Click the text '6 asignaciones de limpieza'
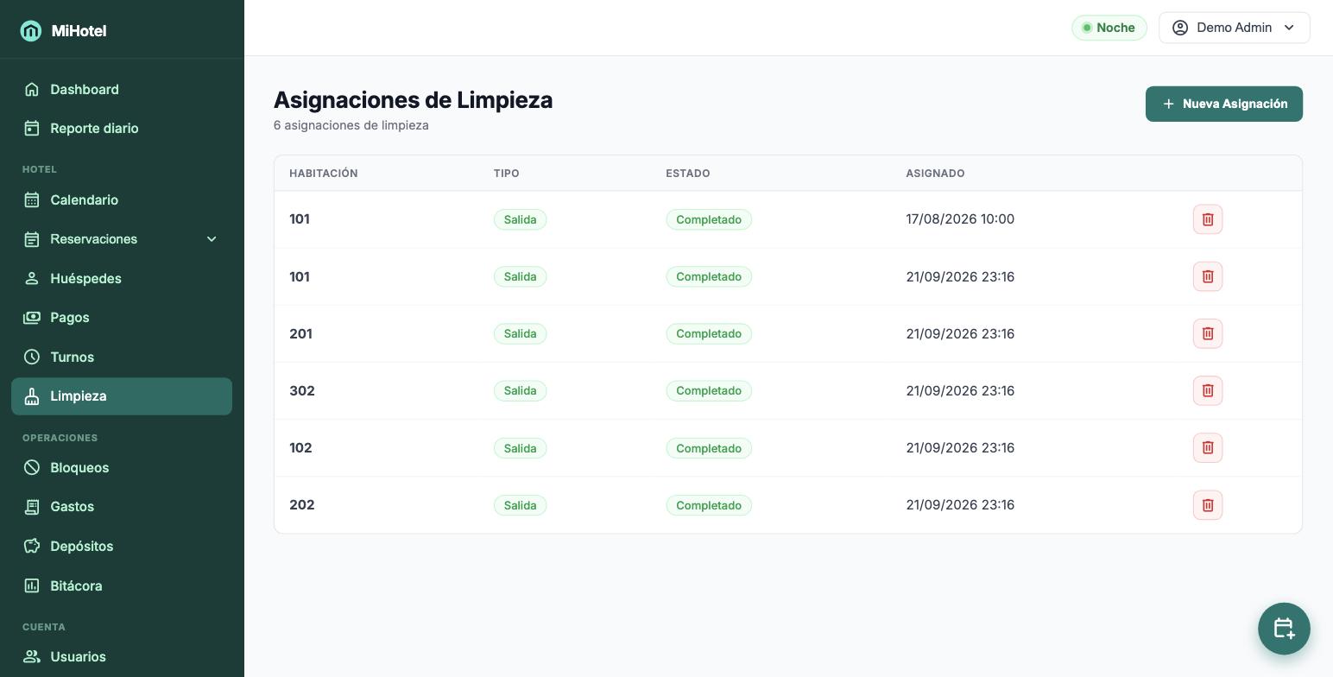Viewport: 1333px width, 677px height. pos(351,125)
